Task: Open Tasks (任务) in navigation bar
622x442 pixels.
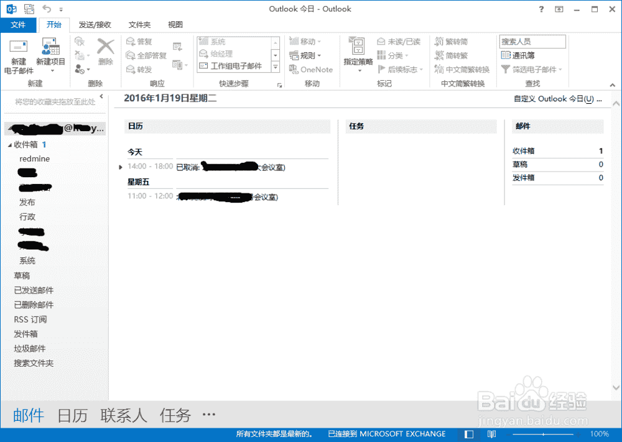Action: point(175,415)
